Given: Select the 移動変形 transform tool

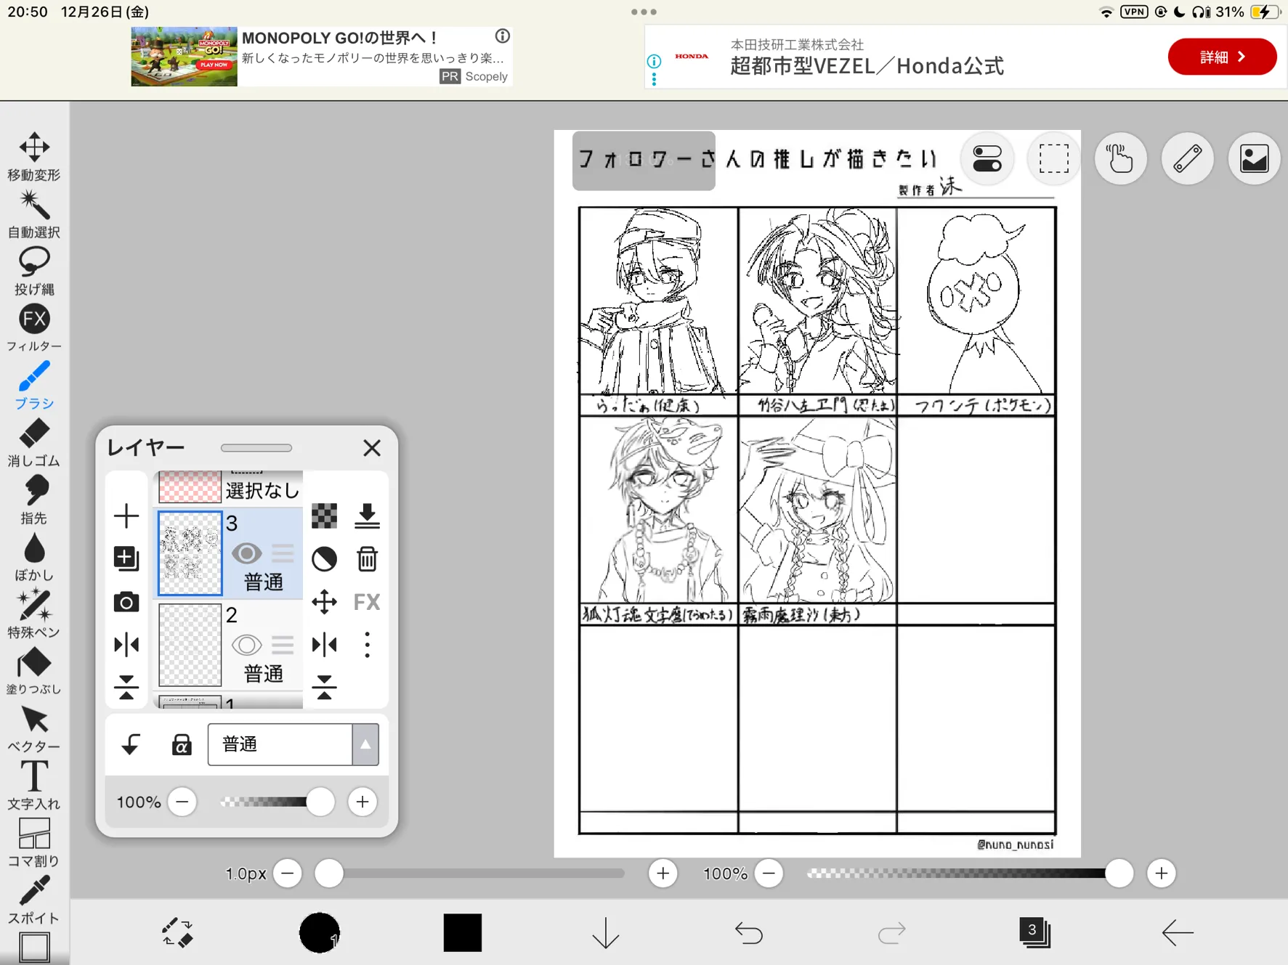Looking at the screenshot, I should tap(34, 156).
